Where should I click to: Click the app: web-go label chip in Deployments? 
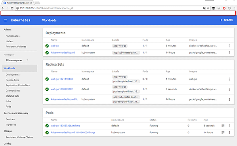pyautogui.click(x=120, y=46)
